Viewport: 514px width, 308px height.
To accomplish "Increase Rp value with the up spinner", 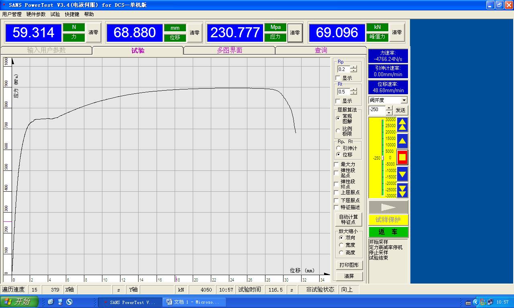I will coord(354,67).
